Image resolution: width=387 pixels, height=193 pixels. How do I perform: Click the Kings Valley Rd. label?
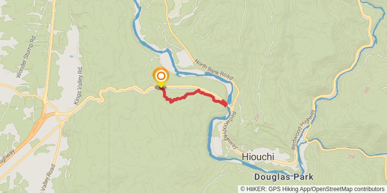[79, 86]
